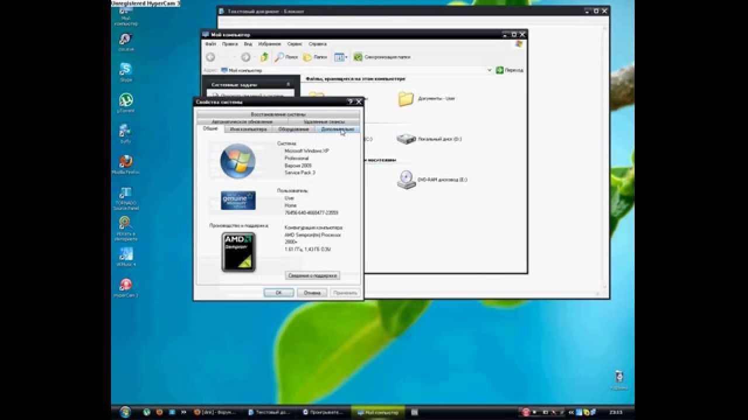
Task: Open the Favorites menu in My Computer
Action: 269,44
